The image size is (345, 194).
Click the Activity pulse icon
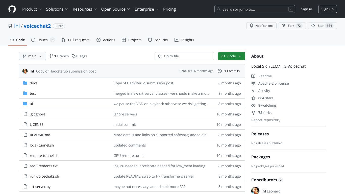coord(253,91)
